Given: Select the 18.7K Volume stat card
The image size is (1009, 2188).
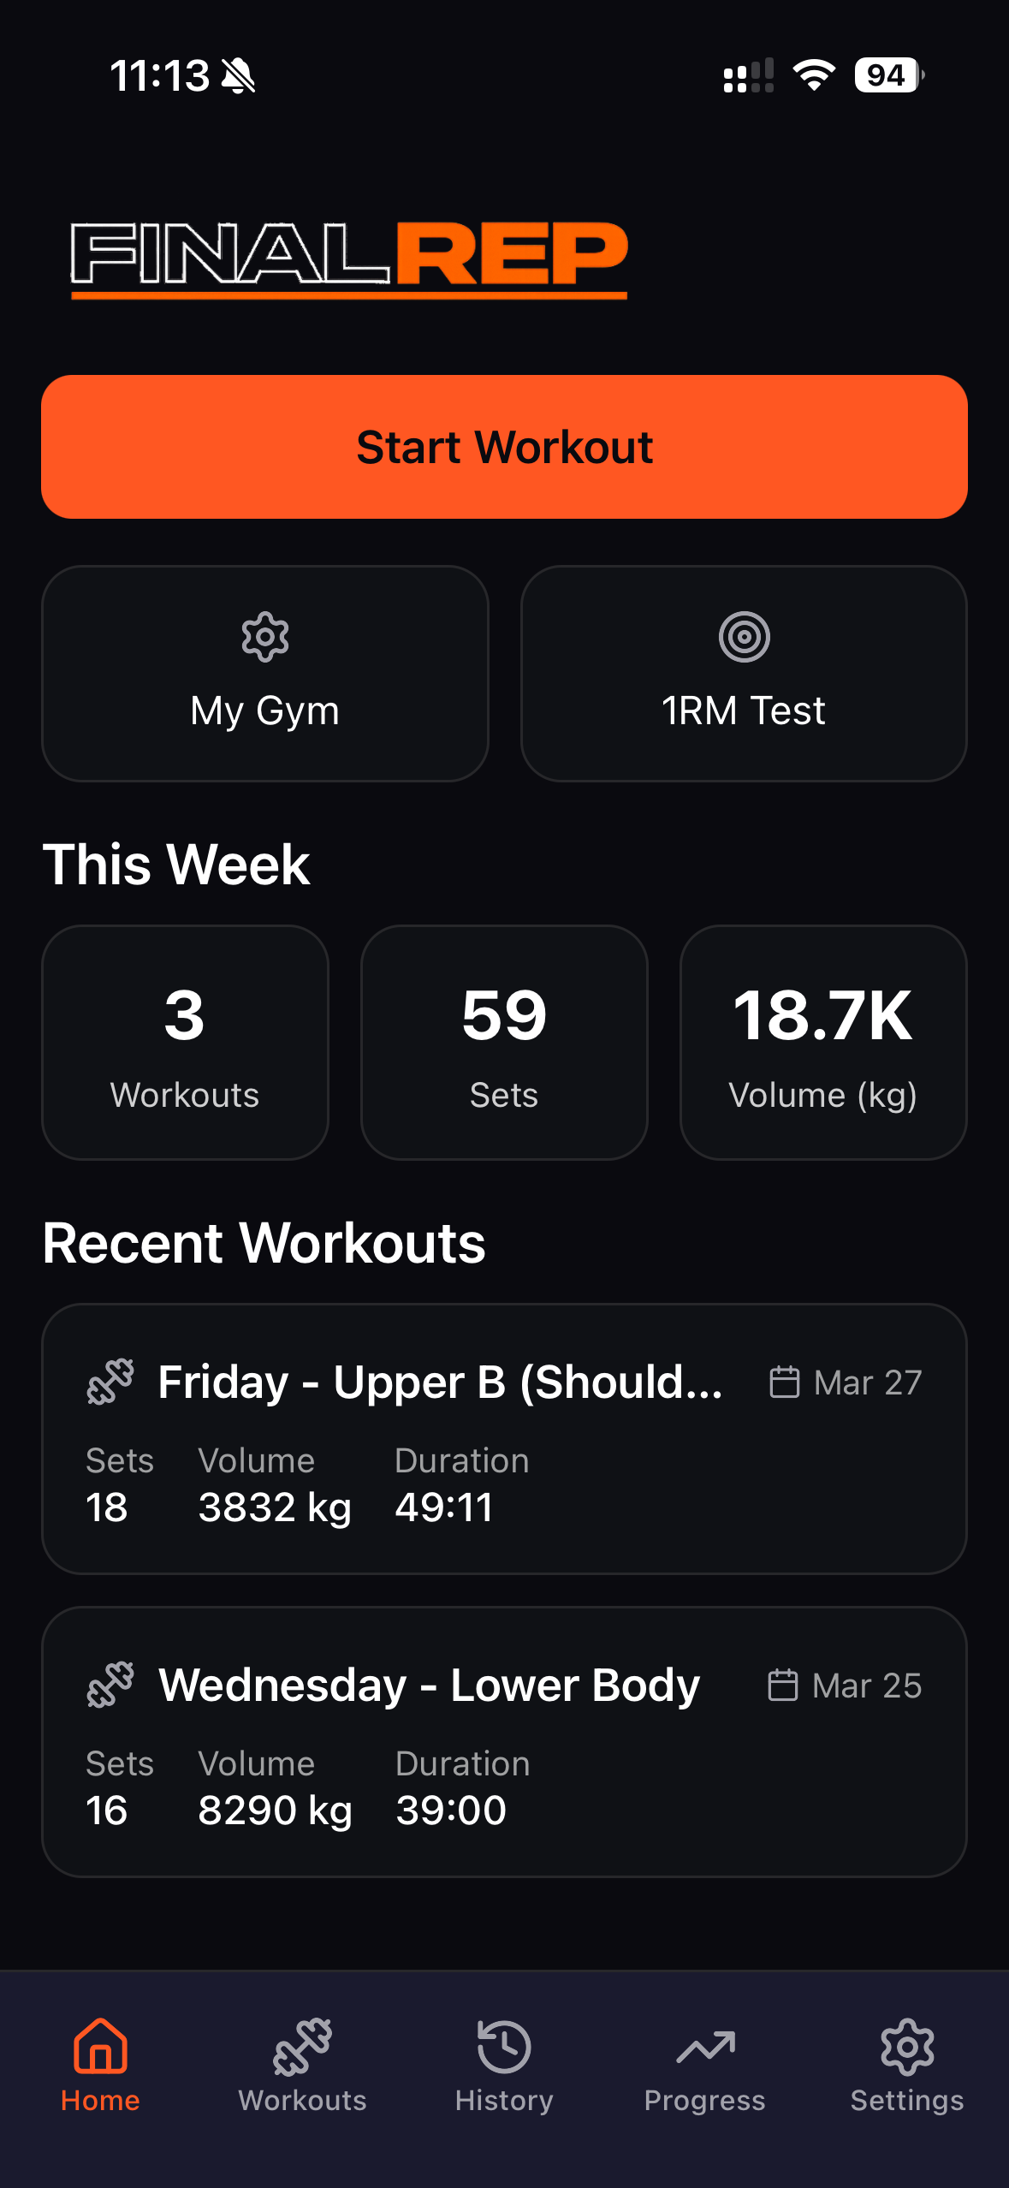Looking at the screenshot, I should 823,1042.
